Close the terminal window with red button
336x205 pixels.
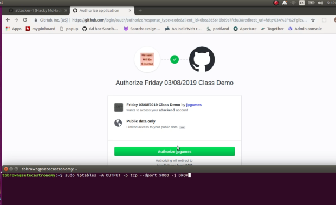[x=6, y=169]
